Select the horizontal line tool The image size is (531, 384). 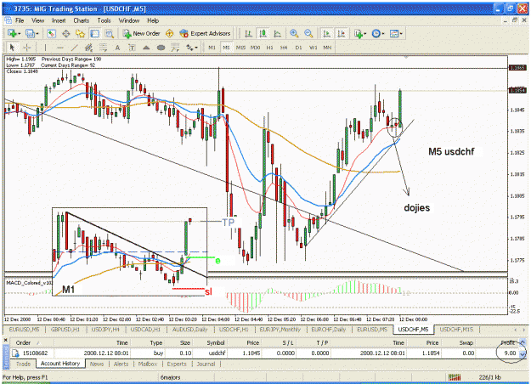coord(59,48)
